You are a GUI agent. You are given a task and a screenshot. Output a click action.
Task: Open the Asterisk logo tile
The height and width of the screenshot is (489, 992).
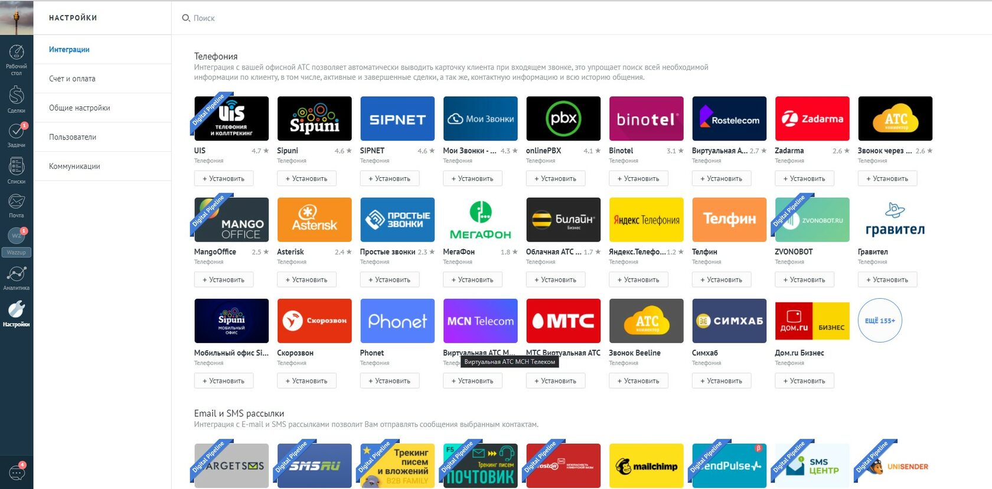coord(314,220)
